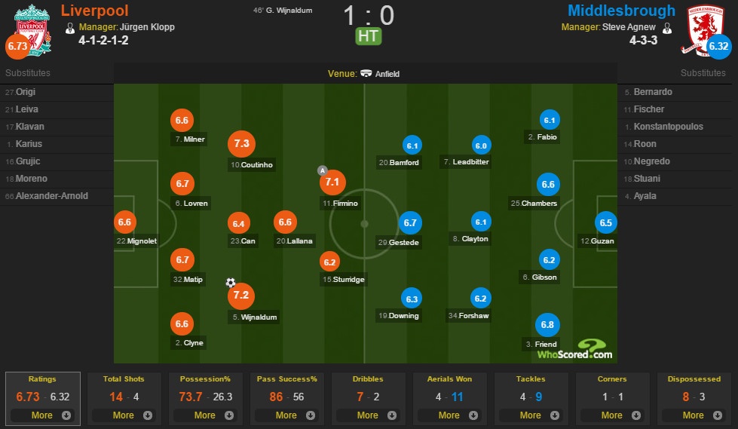Click Firmino's assist badge icon
The height and width of the screenshot is (429, 738).
point(323,170)
